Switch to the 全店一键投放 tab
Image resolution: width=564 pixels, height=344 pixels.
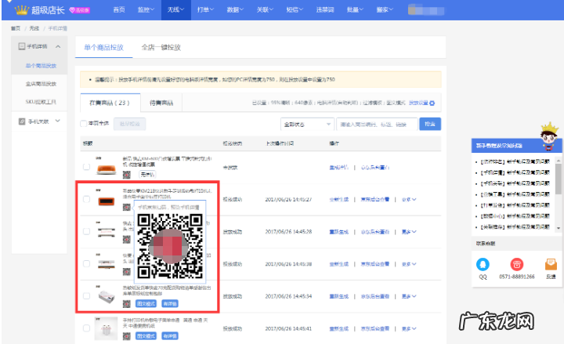click(x=161, y=47)
